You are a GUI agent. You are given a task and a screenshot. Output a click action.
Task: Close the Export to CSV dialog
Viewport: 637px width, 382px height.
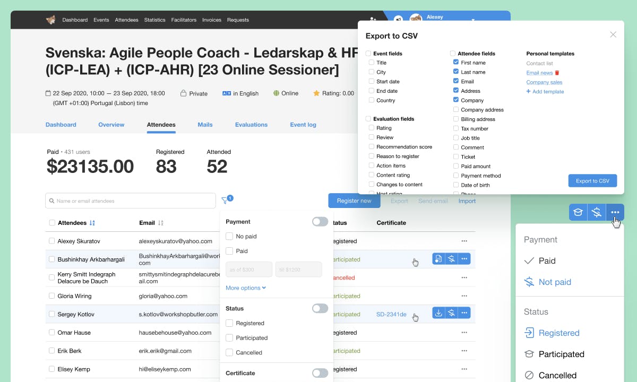pyautogui.click(x=613, y=34)
